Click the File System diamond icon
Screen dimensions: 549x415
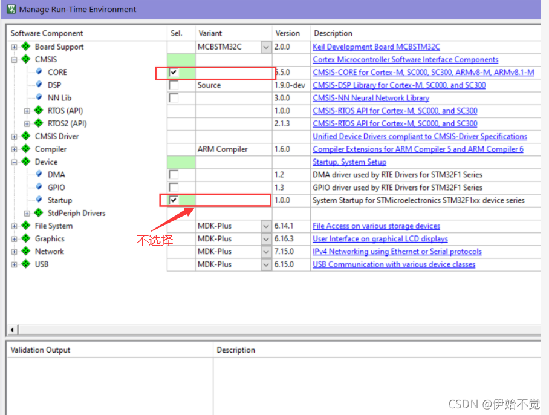[26, 226]
